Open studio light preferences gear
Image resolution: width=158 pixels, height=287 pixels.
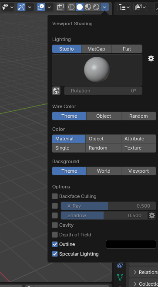(x=151, y=58)
